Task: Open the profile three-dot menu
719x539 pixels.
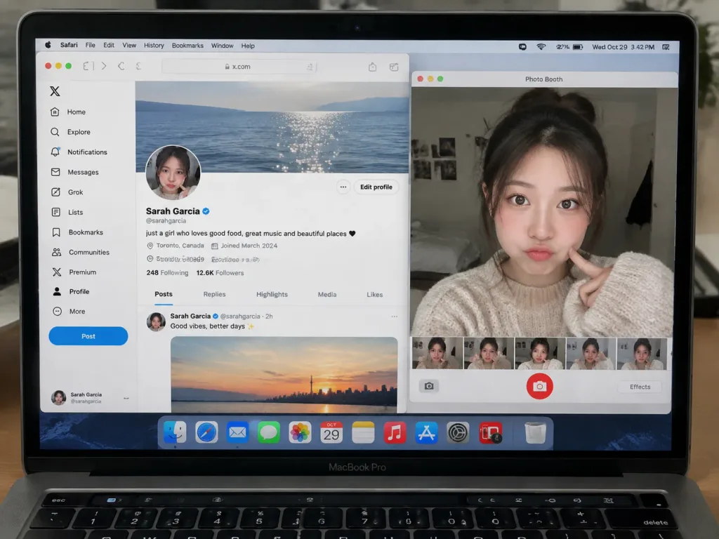Action: [343, 187]
